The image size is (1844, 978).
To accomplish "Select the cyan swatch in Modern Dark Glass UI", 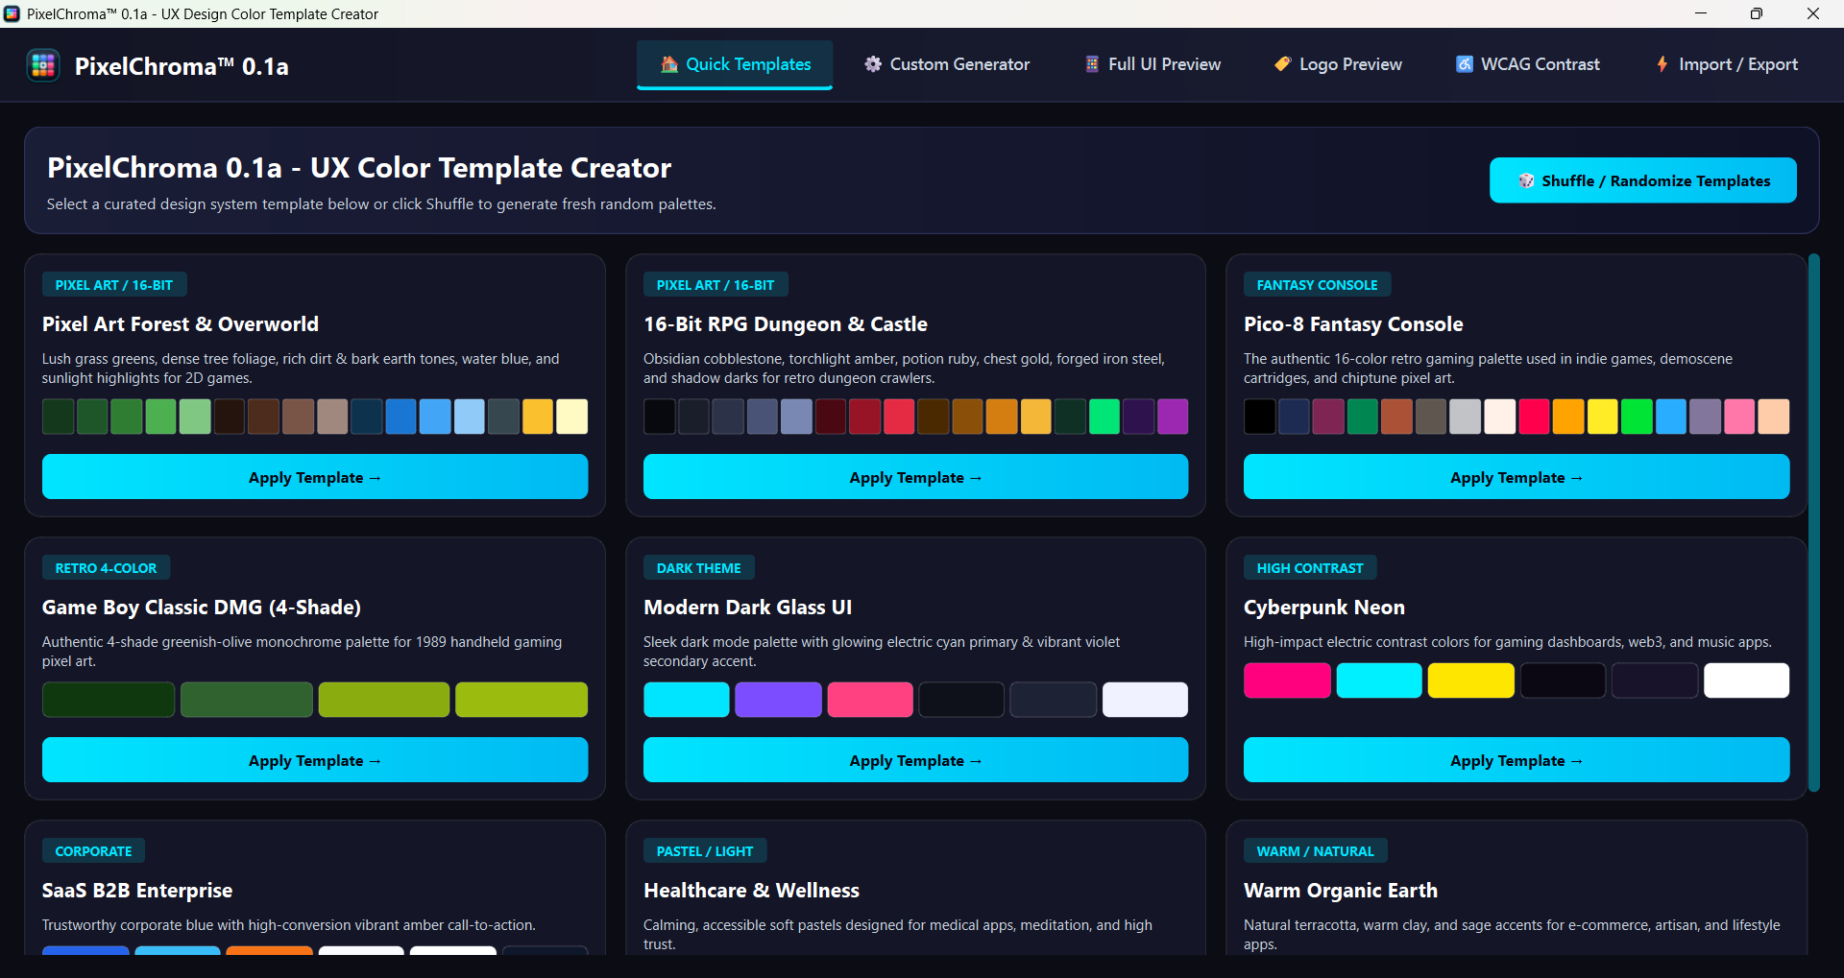I will click(x=687, y=700).
